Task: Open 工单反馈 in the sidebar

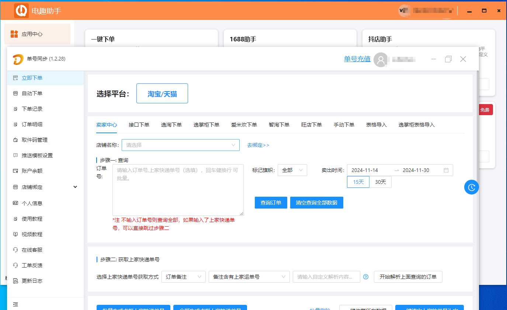Action: 45,265
